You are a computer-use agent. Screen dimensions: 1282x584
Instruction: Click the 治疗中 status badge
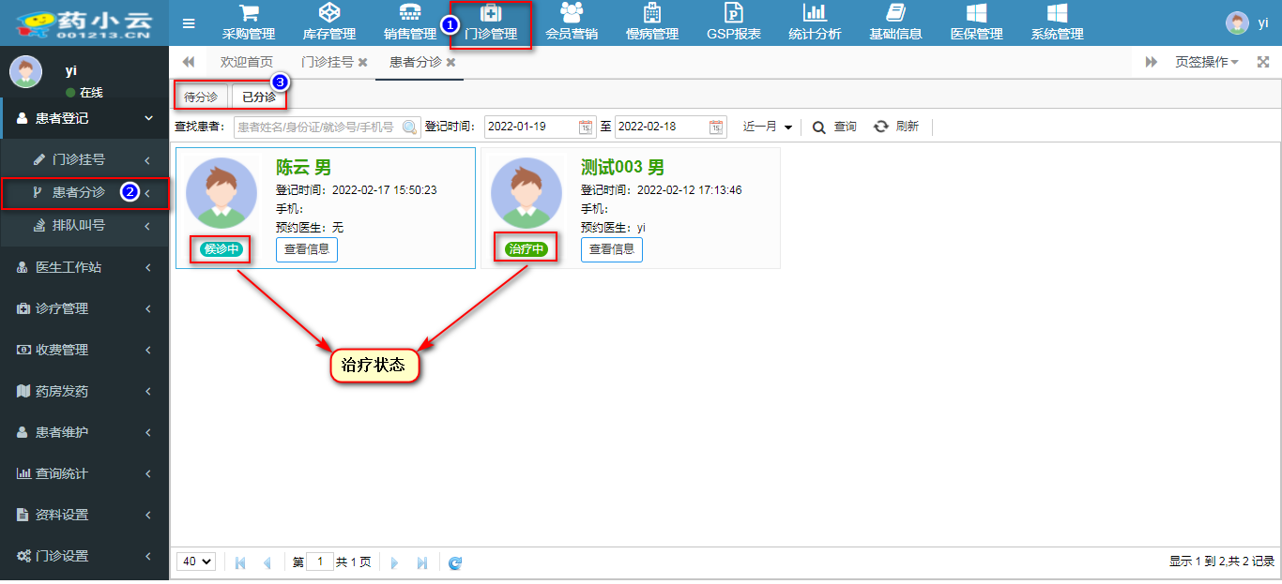coord(526,249)
